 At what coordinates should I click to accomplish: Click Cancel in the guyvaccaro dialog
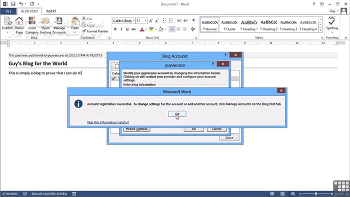pos(216,129)
